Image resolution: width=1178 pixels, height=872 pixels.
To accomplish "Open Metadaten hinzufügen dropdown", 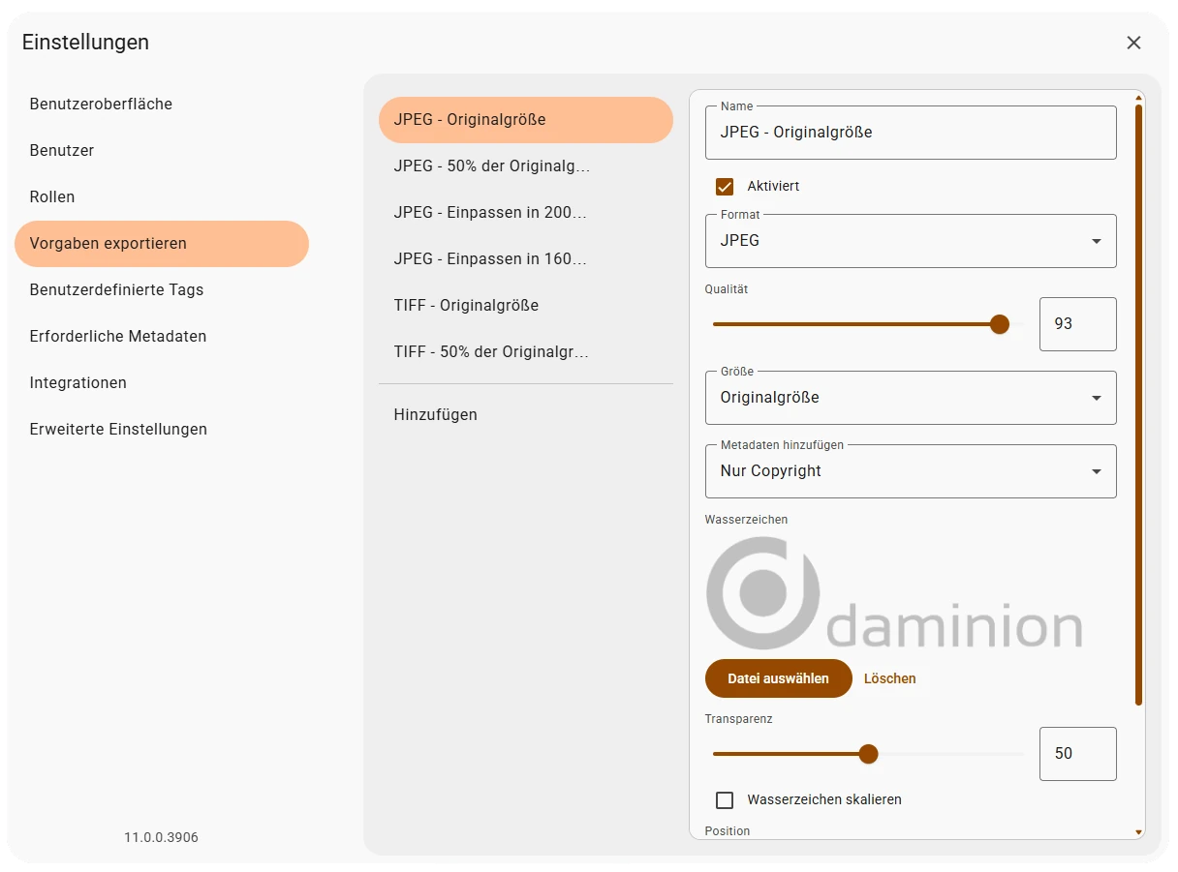I will click(911, 471).
